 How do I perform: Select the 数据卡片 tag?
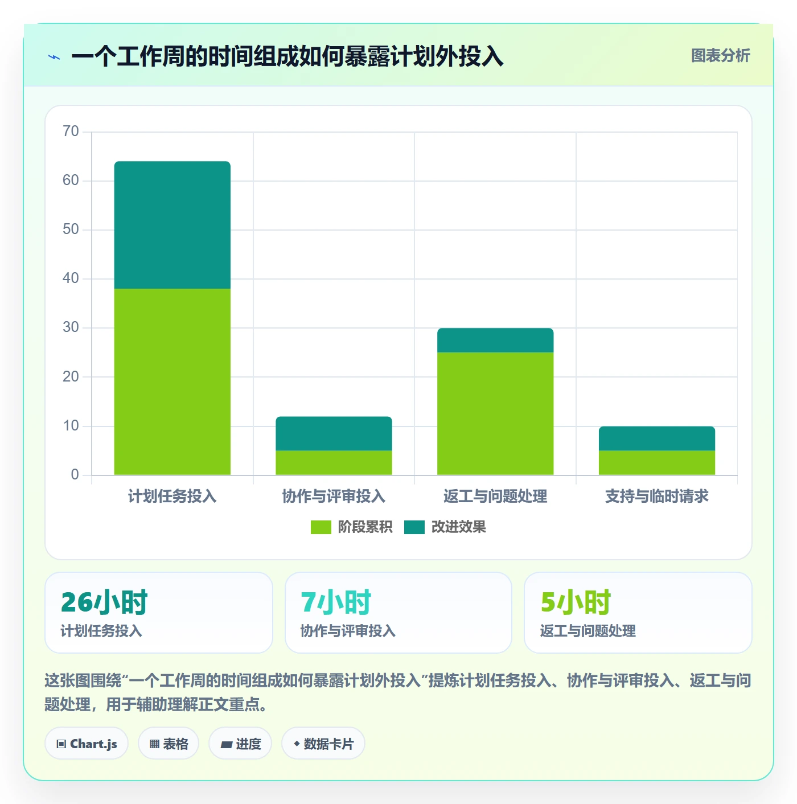point(323,744)
